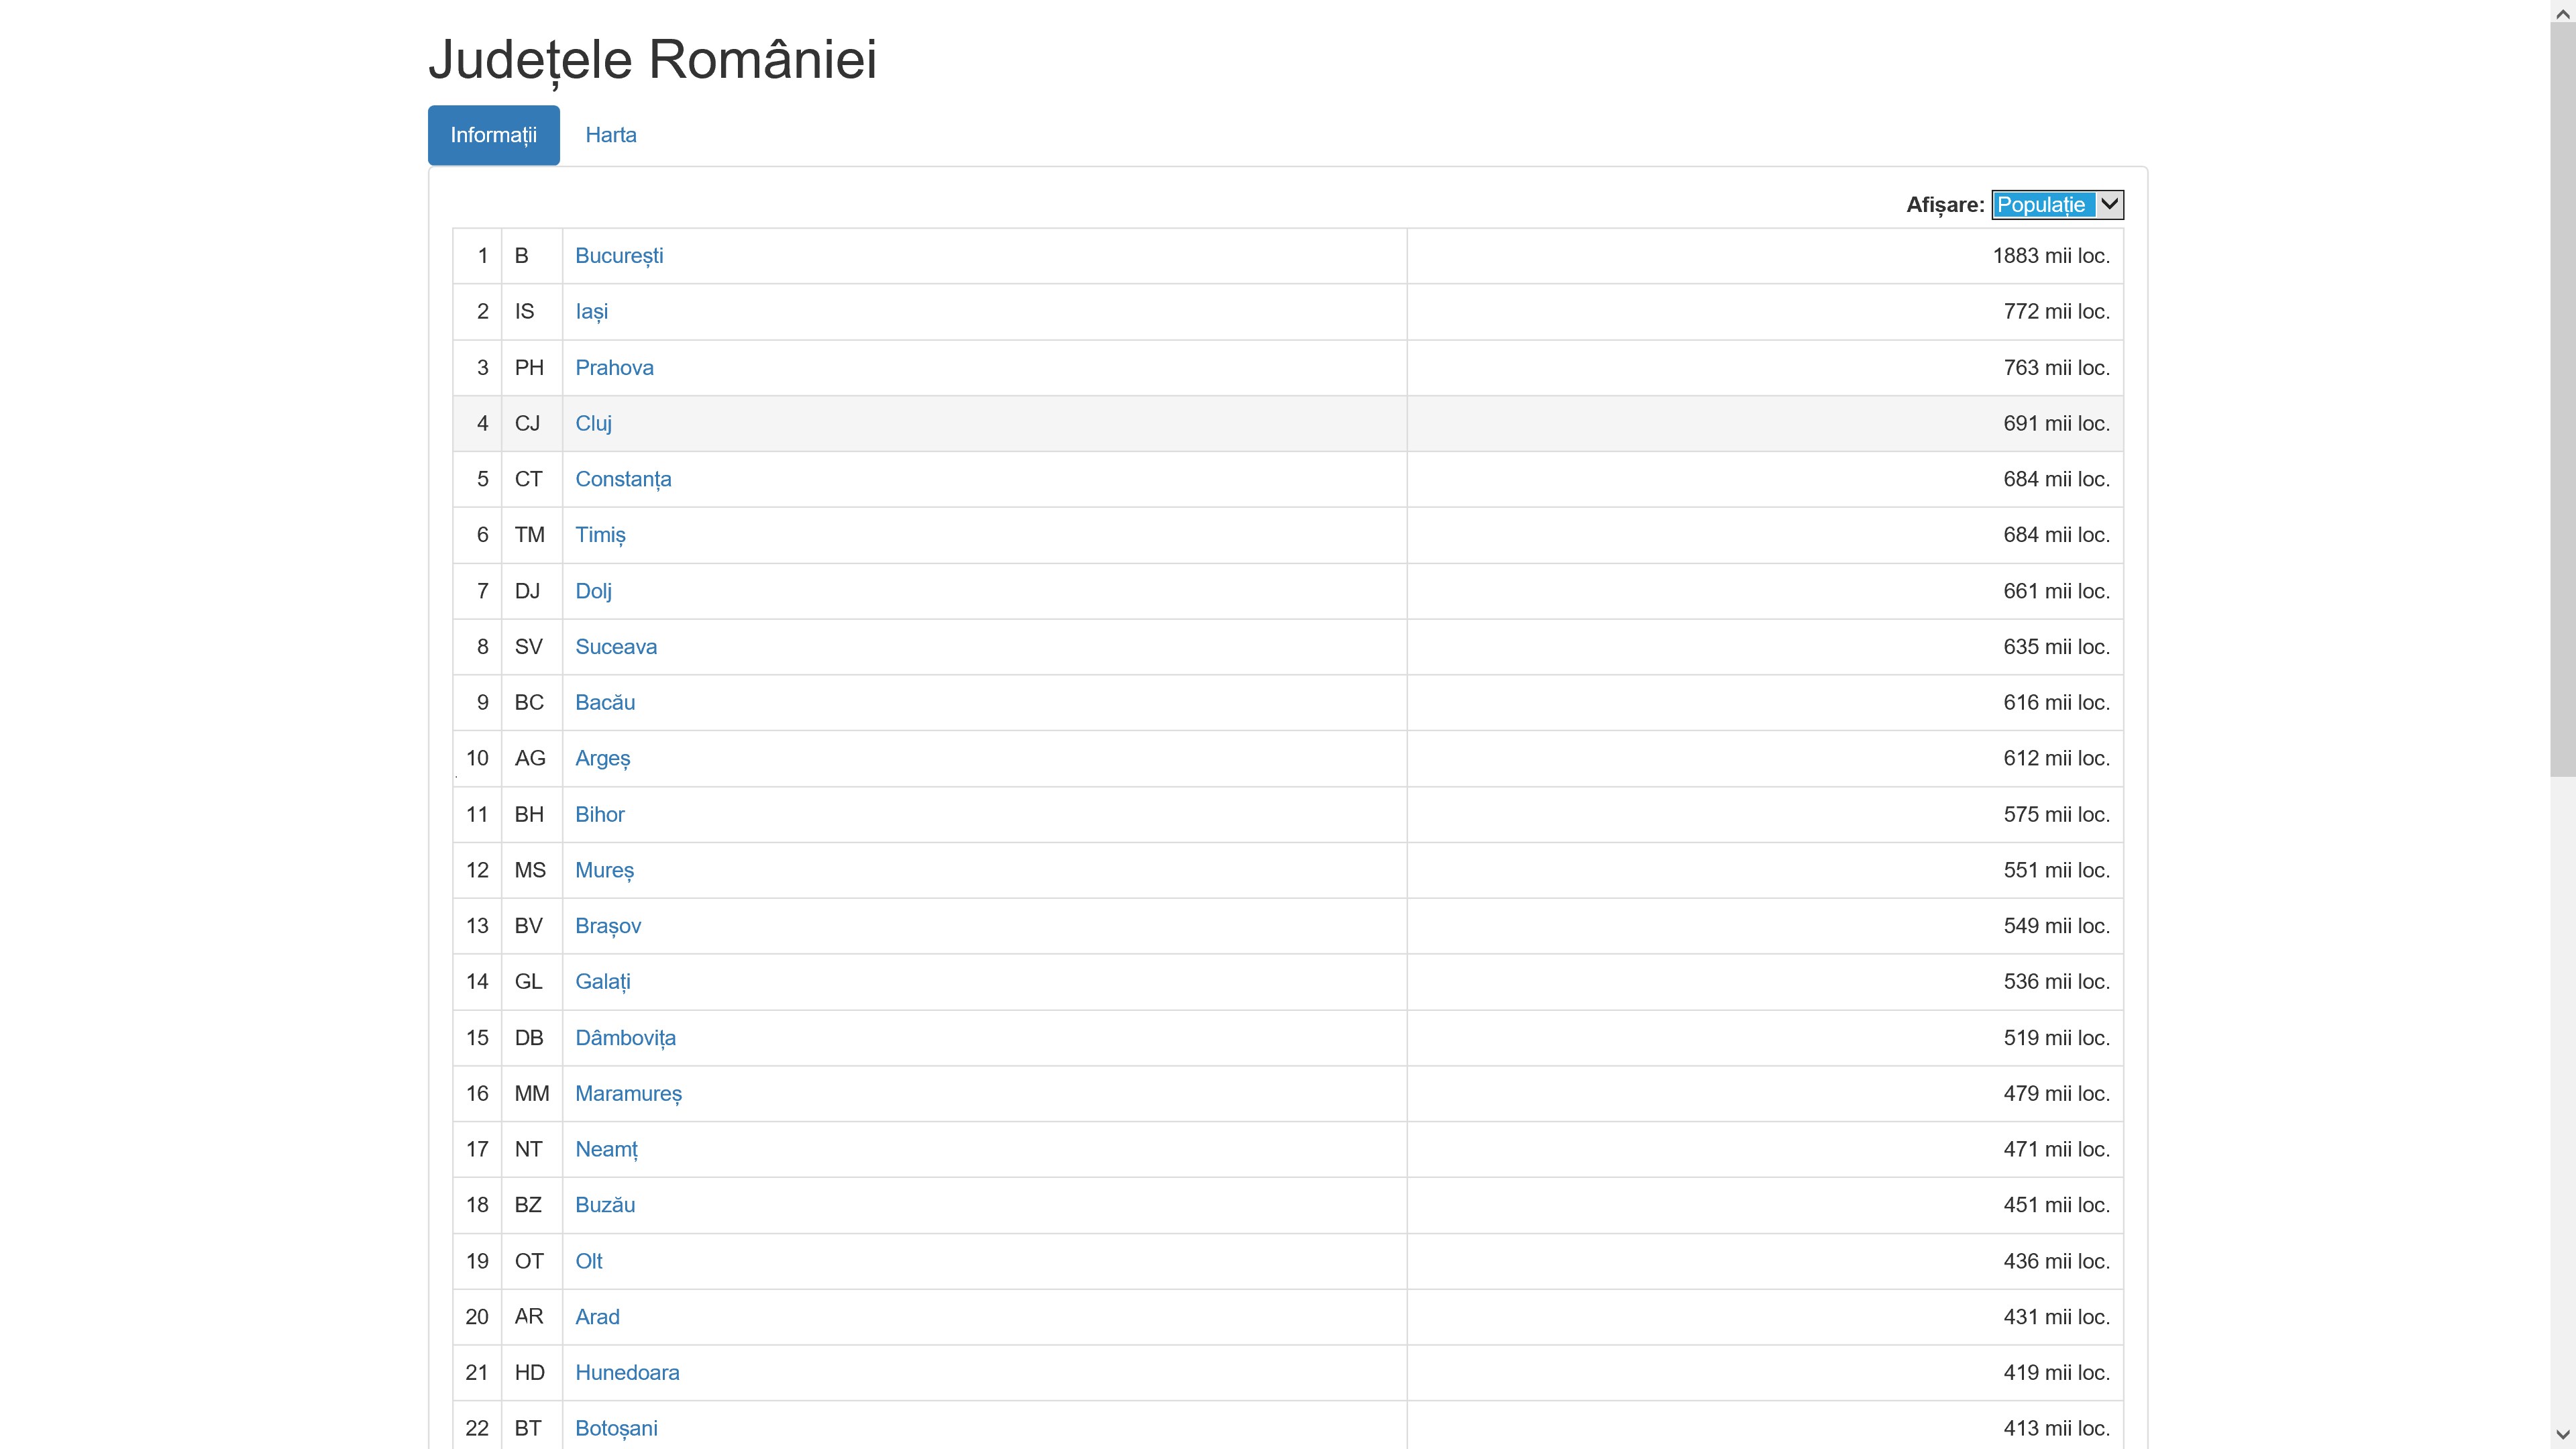Open the Constanța link
This screenshot has width=2576, height=1449.
click(x=623, y=480)
